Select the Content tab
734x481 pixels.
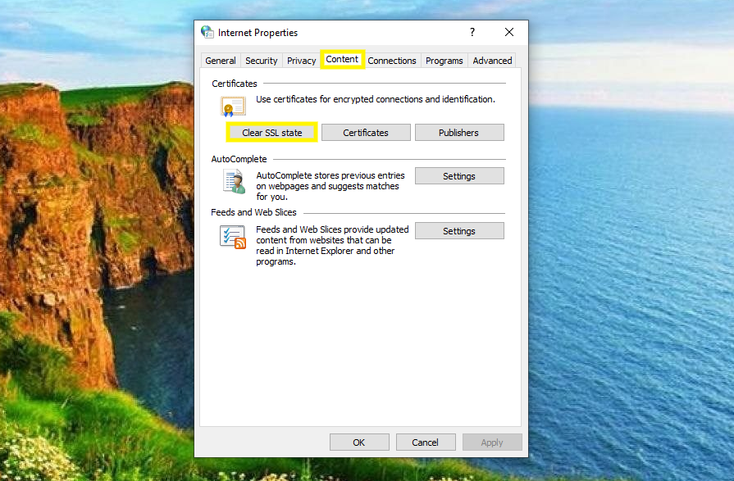(342, 60)
